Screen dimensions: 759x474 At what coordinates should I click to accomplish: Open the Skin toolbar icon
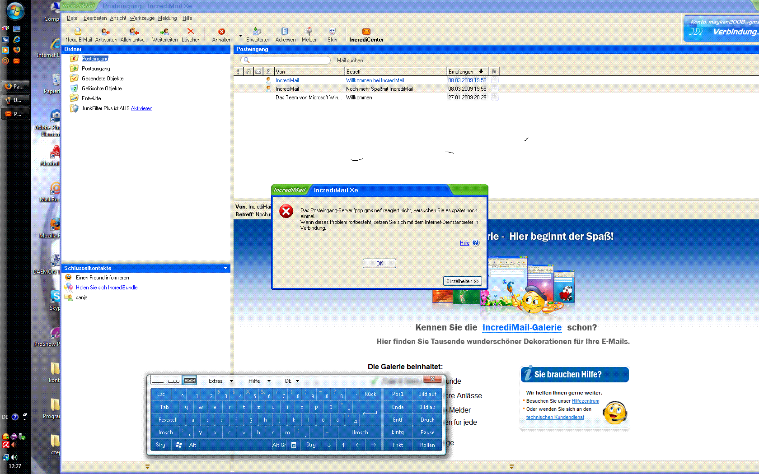click(x=332, y=34)
